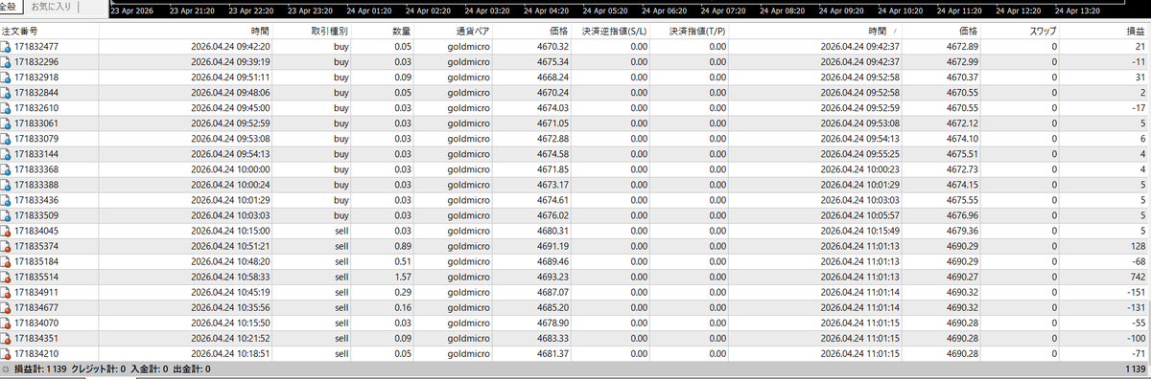Click the sell order icon beside 171834045
This screenshot has width=1151, height=379.
[6, 231]
